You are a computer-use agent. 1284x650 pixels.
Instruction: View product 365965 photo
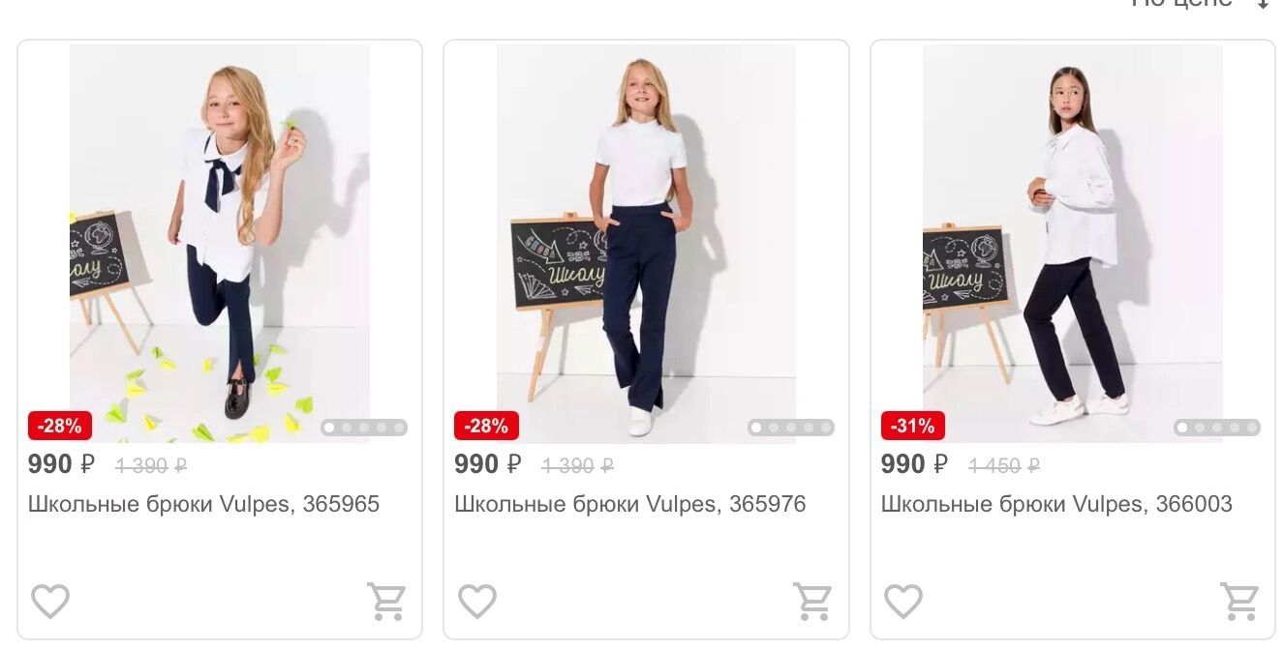pos(220,244)
